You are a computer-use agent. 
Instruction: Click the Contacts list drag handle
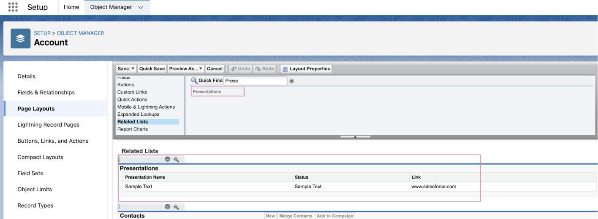120,207
